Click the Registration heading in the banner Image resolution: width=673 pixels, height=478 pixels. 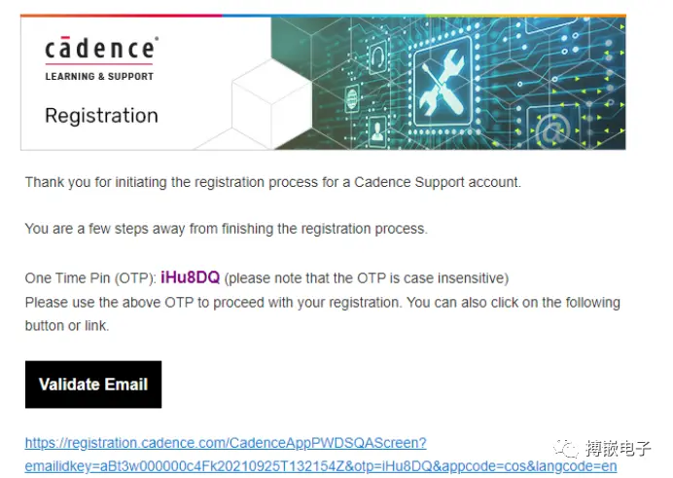pyautogui.click(x=102, y=116)
